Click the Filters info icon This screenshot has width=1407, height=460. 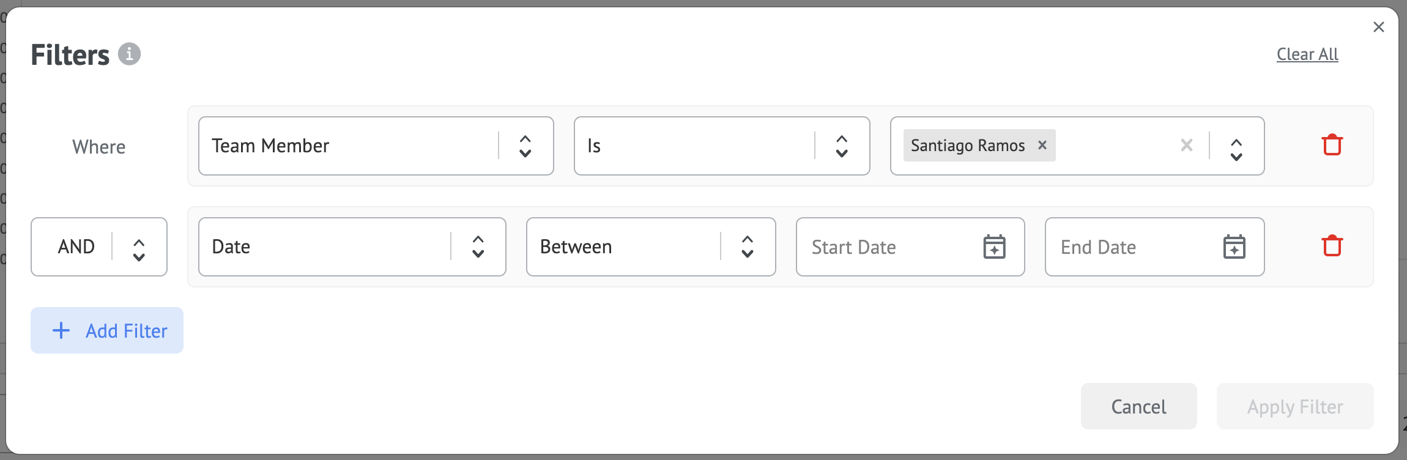129,54
